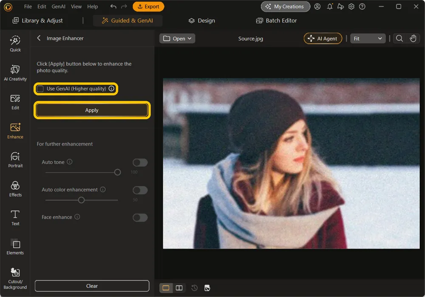
Task: Click the Auto color value 50
Action: (135, 200)
